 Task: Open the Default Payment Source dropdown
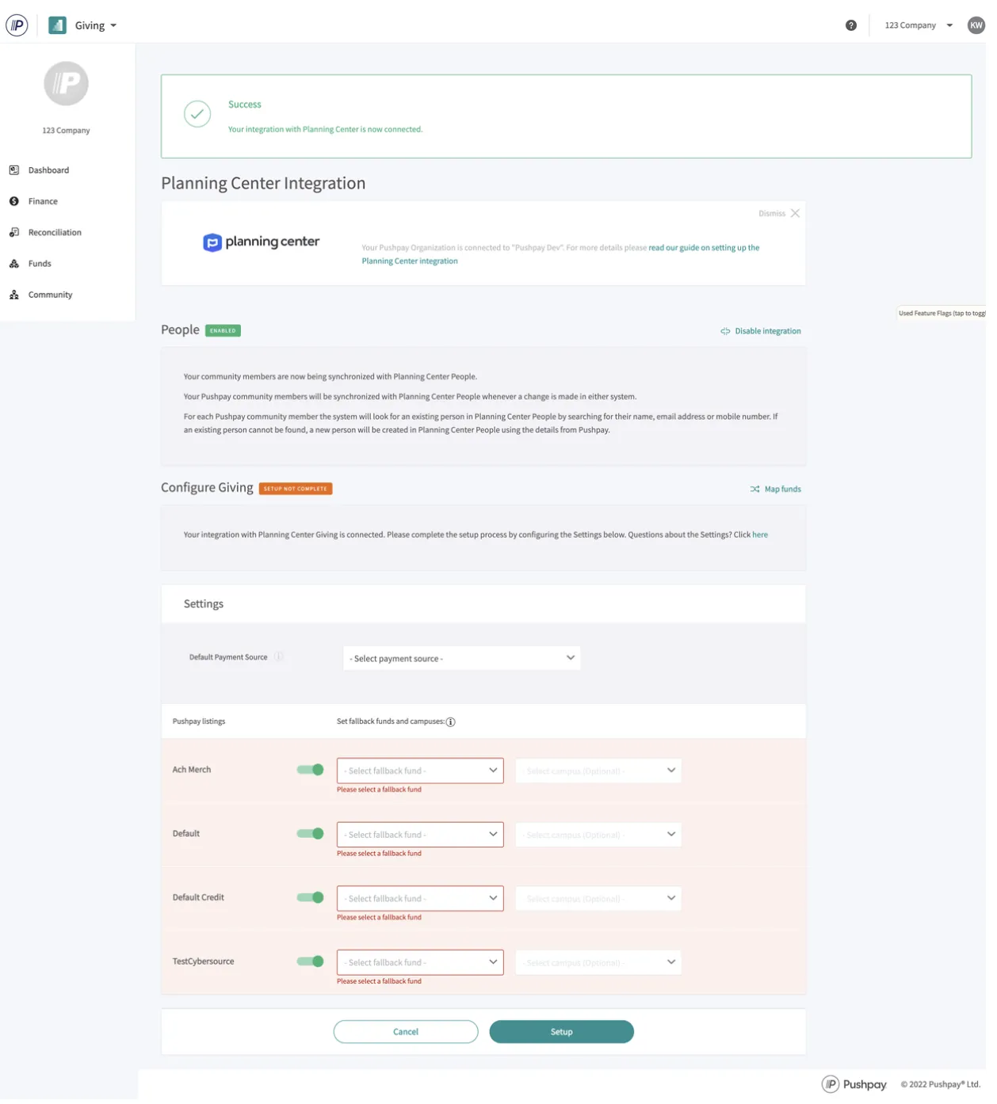point(461,658)
